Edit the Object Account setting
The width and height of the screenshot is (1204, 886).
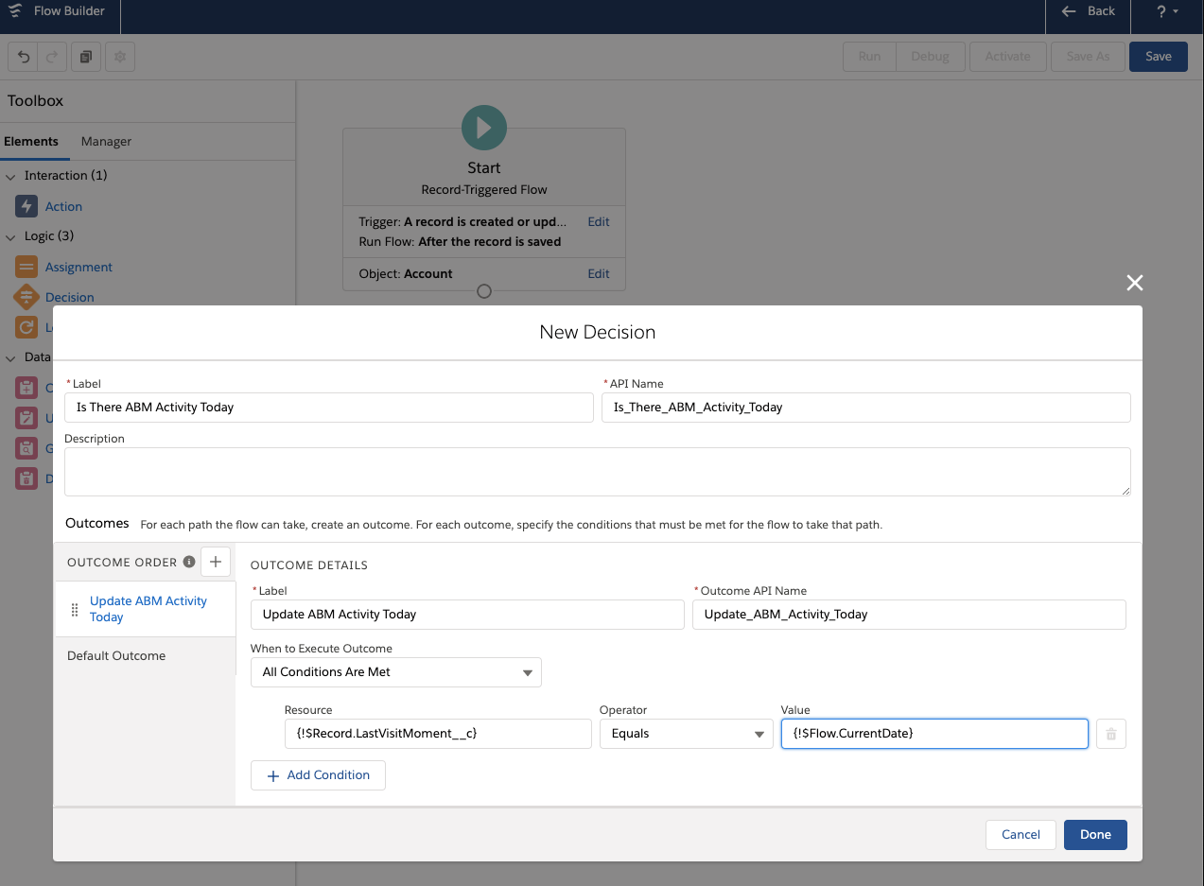(599, 274)
